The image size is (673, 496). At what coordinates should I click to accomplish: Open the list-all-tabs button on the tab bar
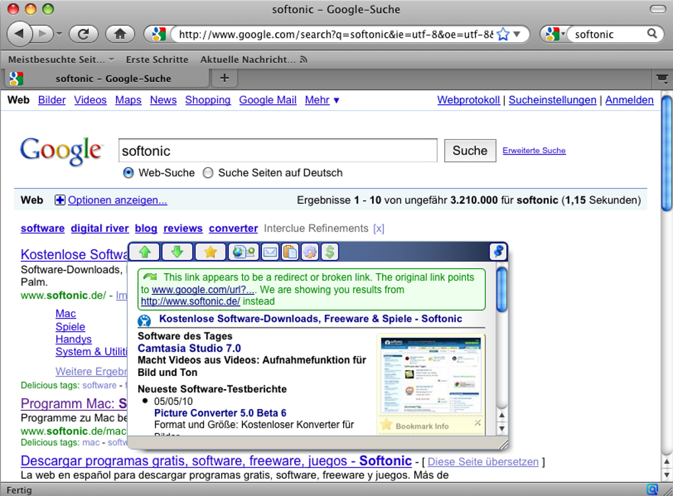click(x=662, y=78)
